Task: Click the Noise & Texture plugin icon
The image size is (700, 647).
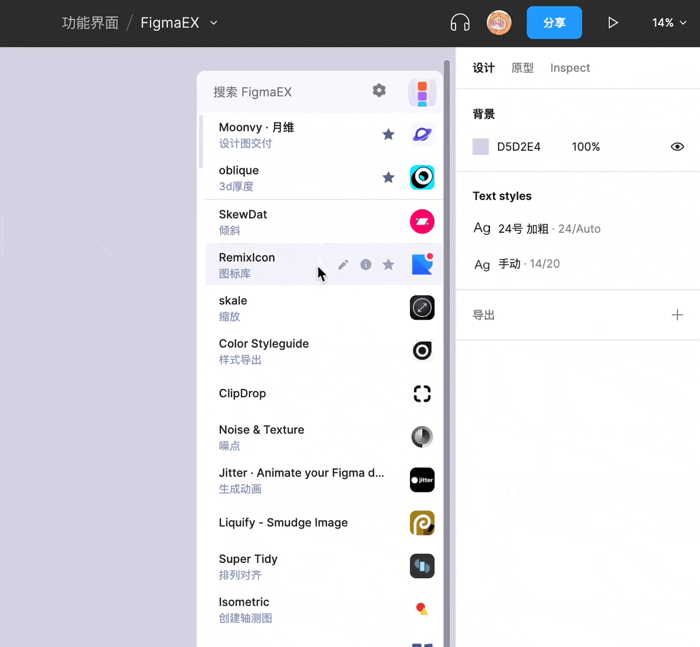Action: click(422, 437)
